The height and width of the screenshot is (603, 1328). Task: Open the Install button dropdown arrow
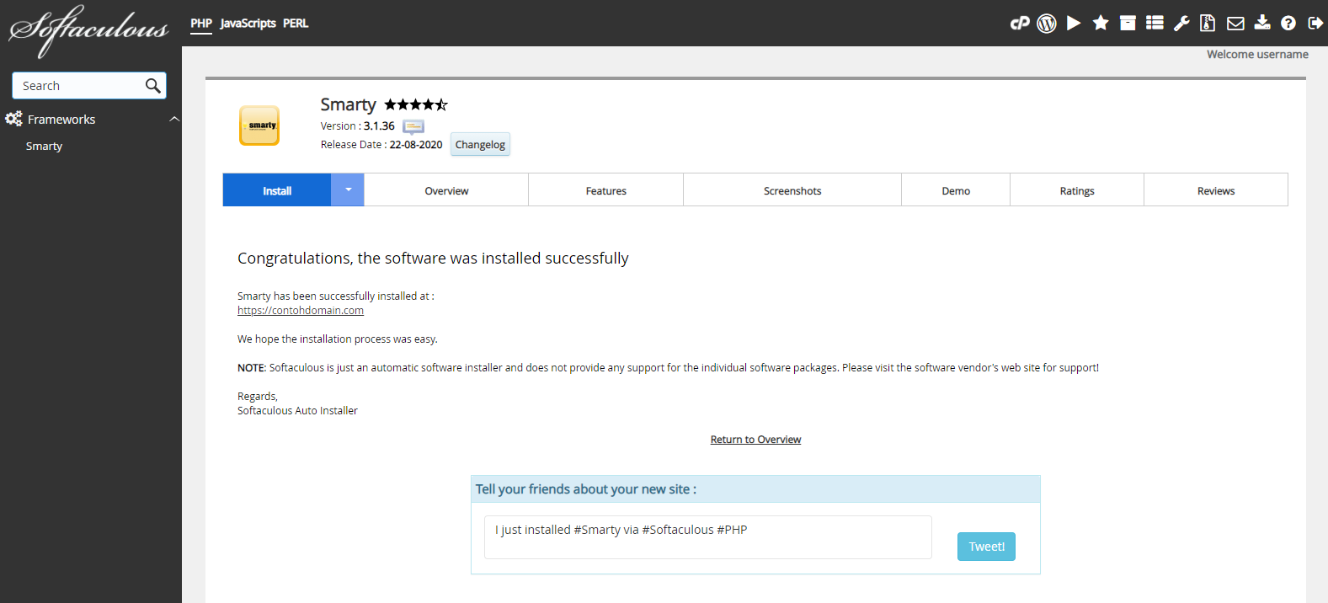pos(348,189)
